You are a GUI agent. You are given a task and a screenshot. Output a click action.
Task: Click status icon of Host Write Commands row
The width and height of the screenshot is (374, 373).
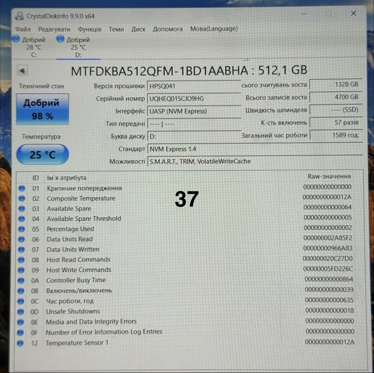point(21,270)
